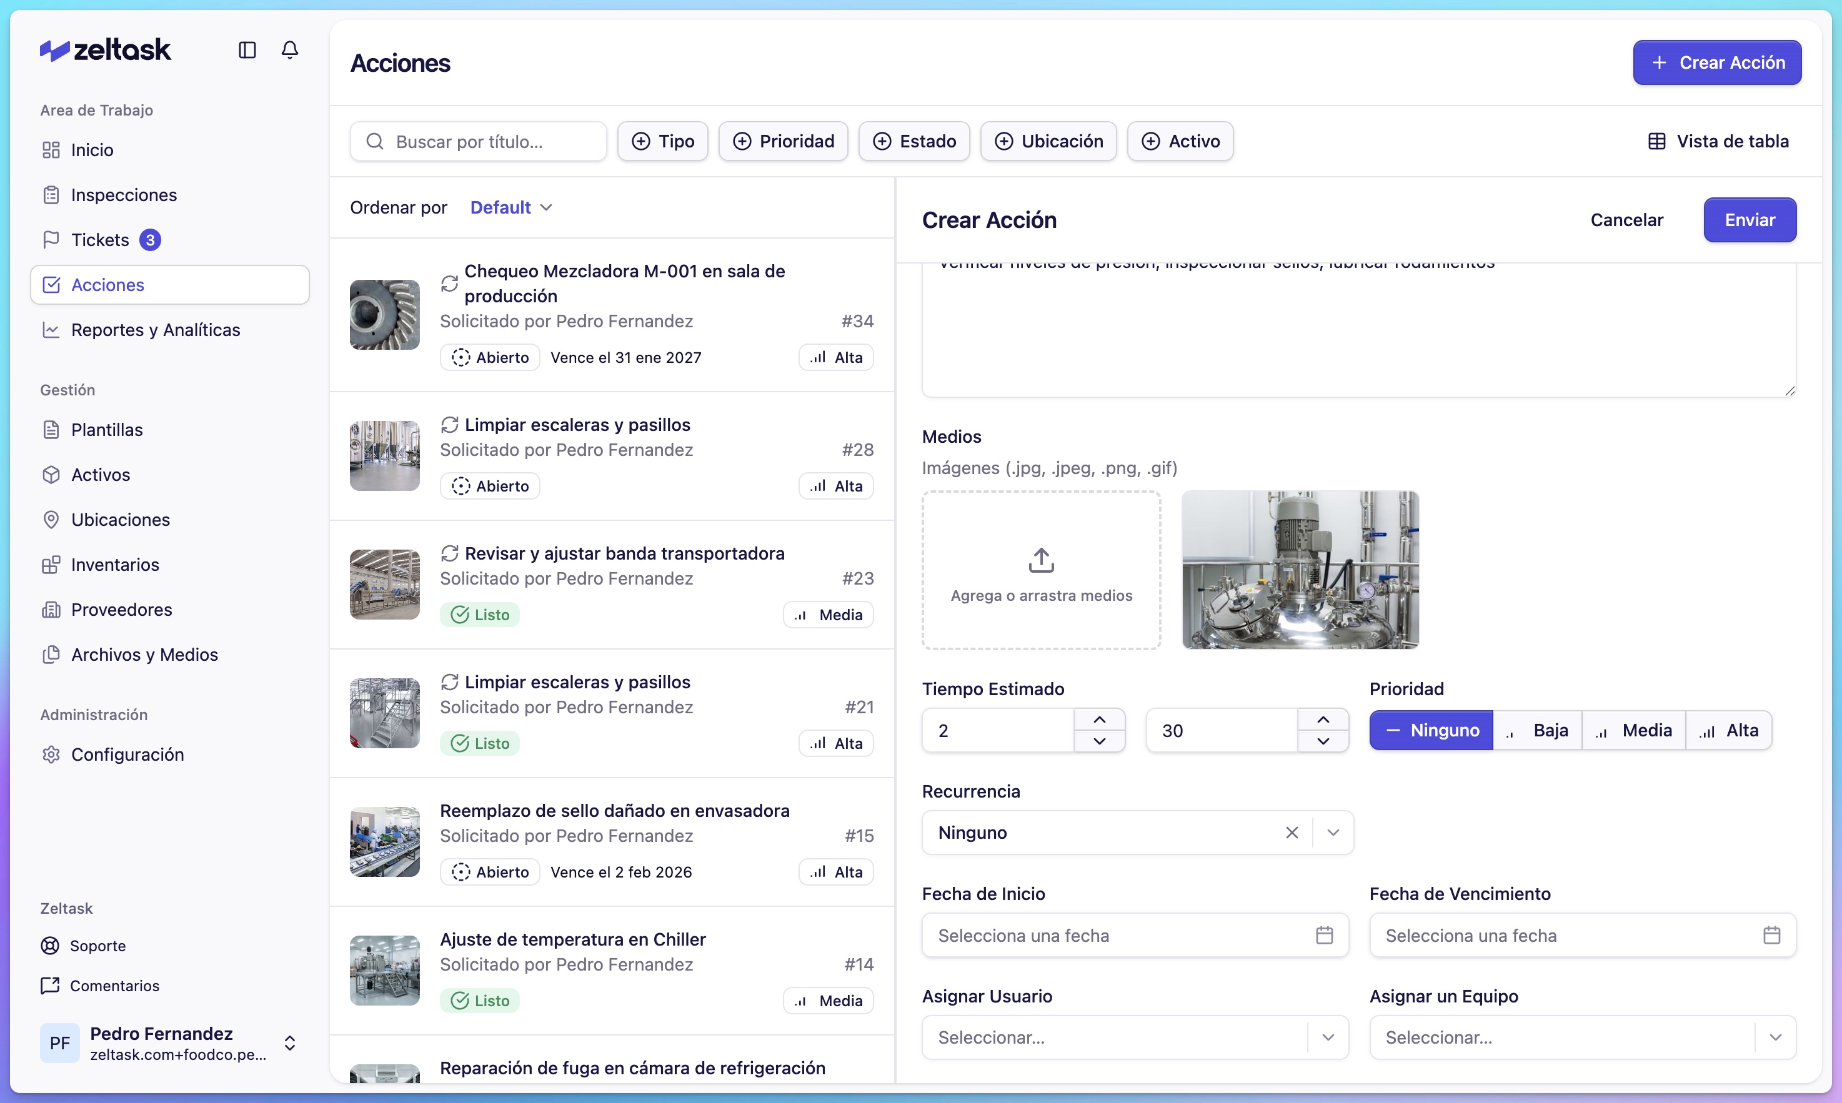Toggle the sidebar collapse icon
Viewport: 1842px width, 1103px height.
point(247,50)
